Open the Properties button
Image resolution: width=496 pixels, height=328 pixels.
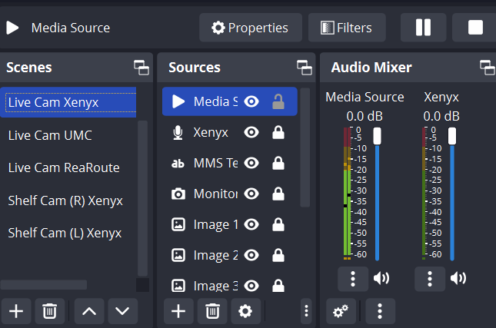click(x=250, y=28)
